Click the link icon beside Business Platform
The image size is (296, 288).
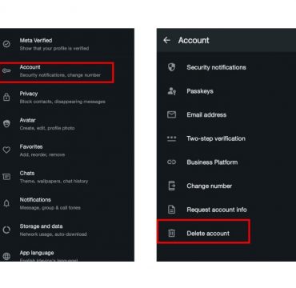171,162
